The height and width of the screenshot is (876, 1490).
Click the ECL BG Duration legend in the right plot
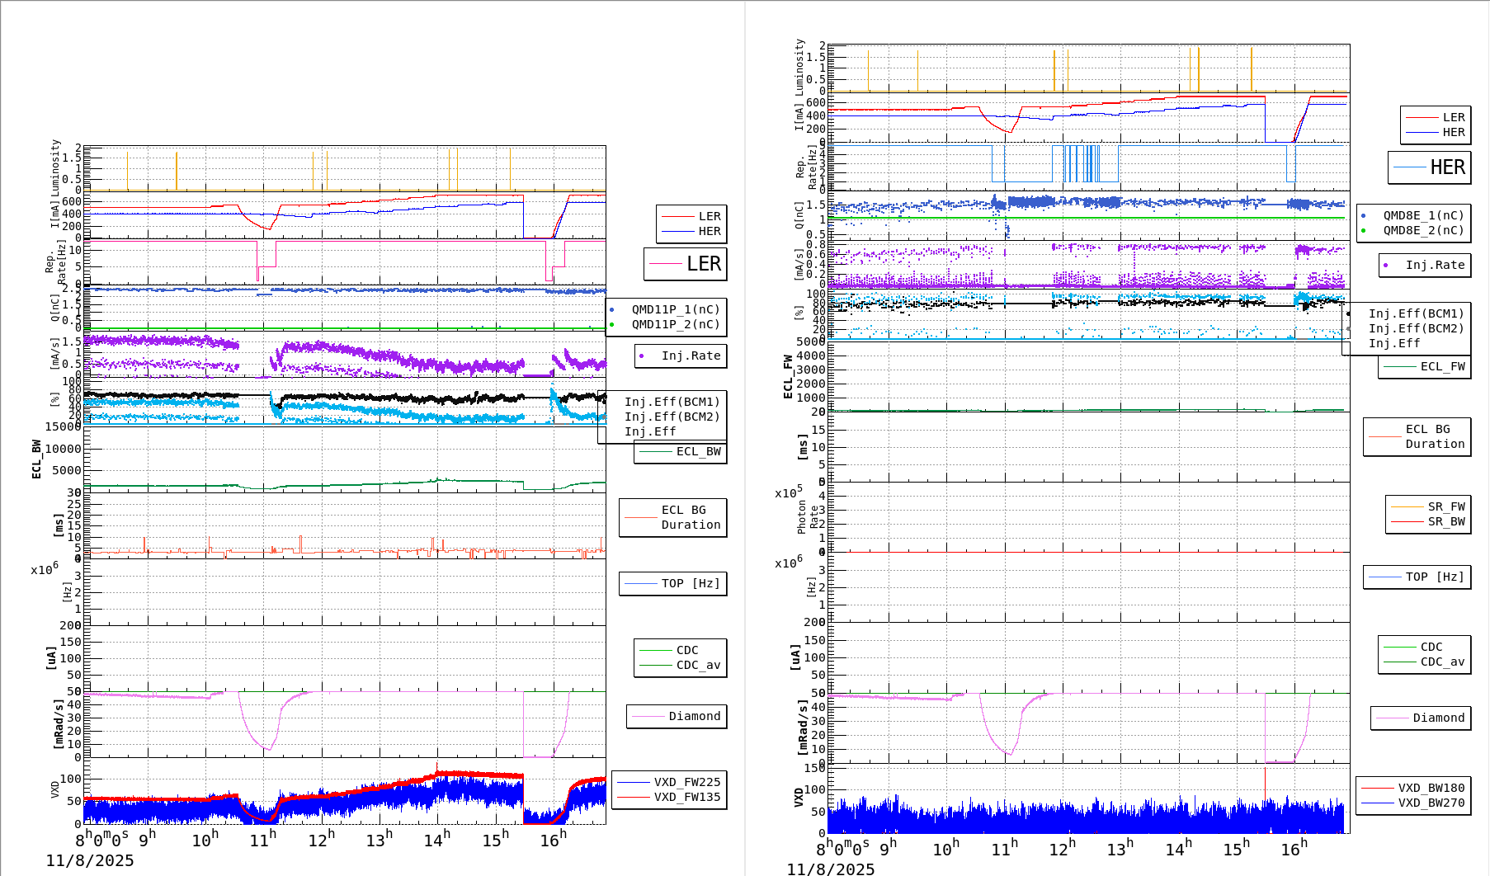point(1417,436)
